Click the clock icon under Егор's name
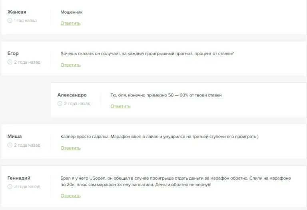 10,62
